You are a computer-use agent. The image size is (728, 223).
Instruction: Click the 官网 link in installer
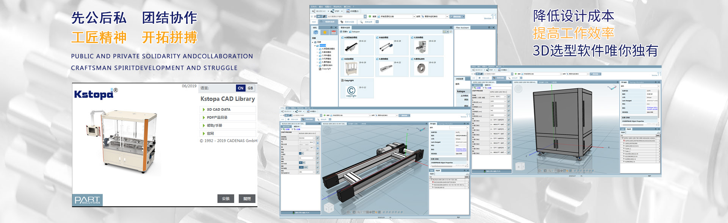210,133
